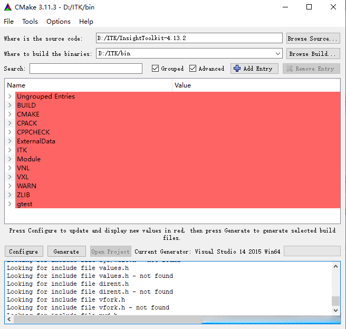Click the Open Project button
Image resolution: width=346 pixels, height=329 pixels.
(111, 251)
